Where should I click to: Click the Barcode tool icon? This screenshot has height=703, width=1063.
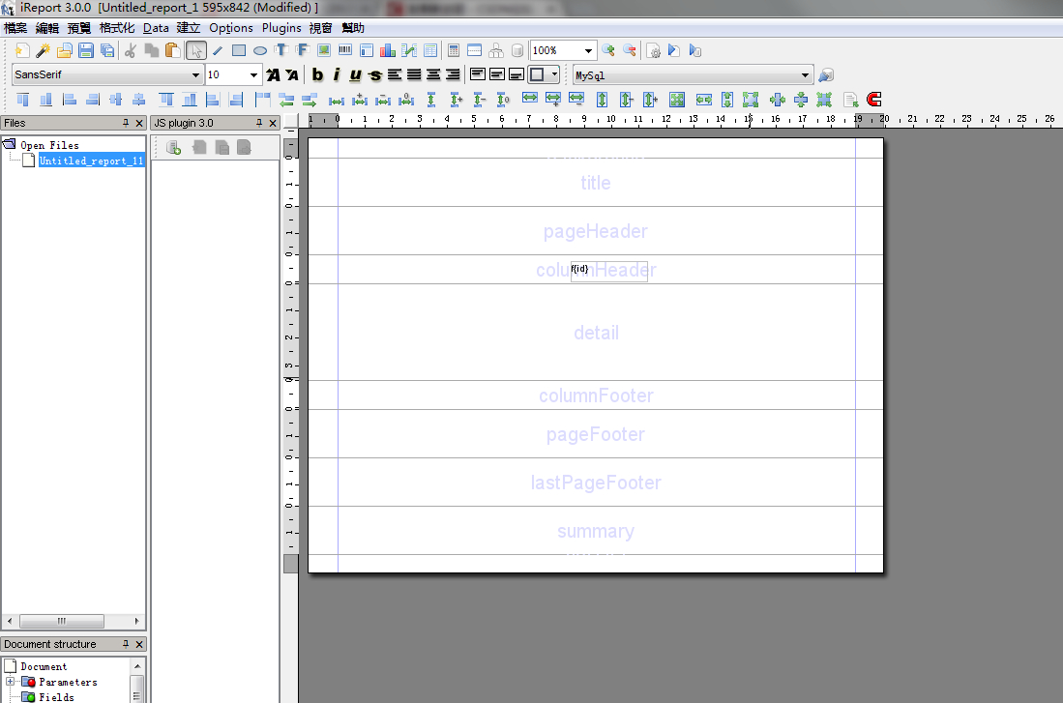click(x=345, y=50)
